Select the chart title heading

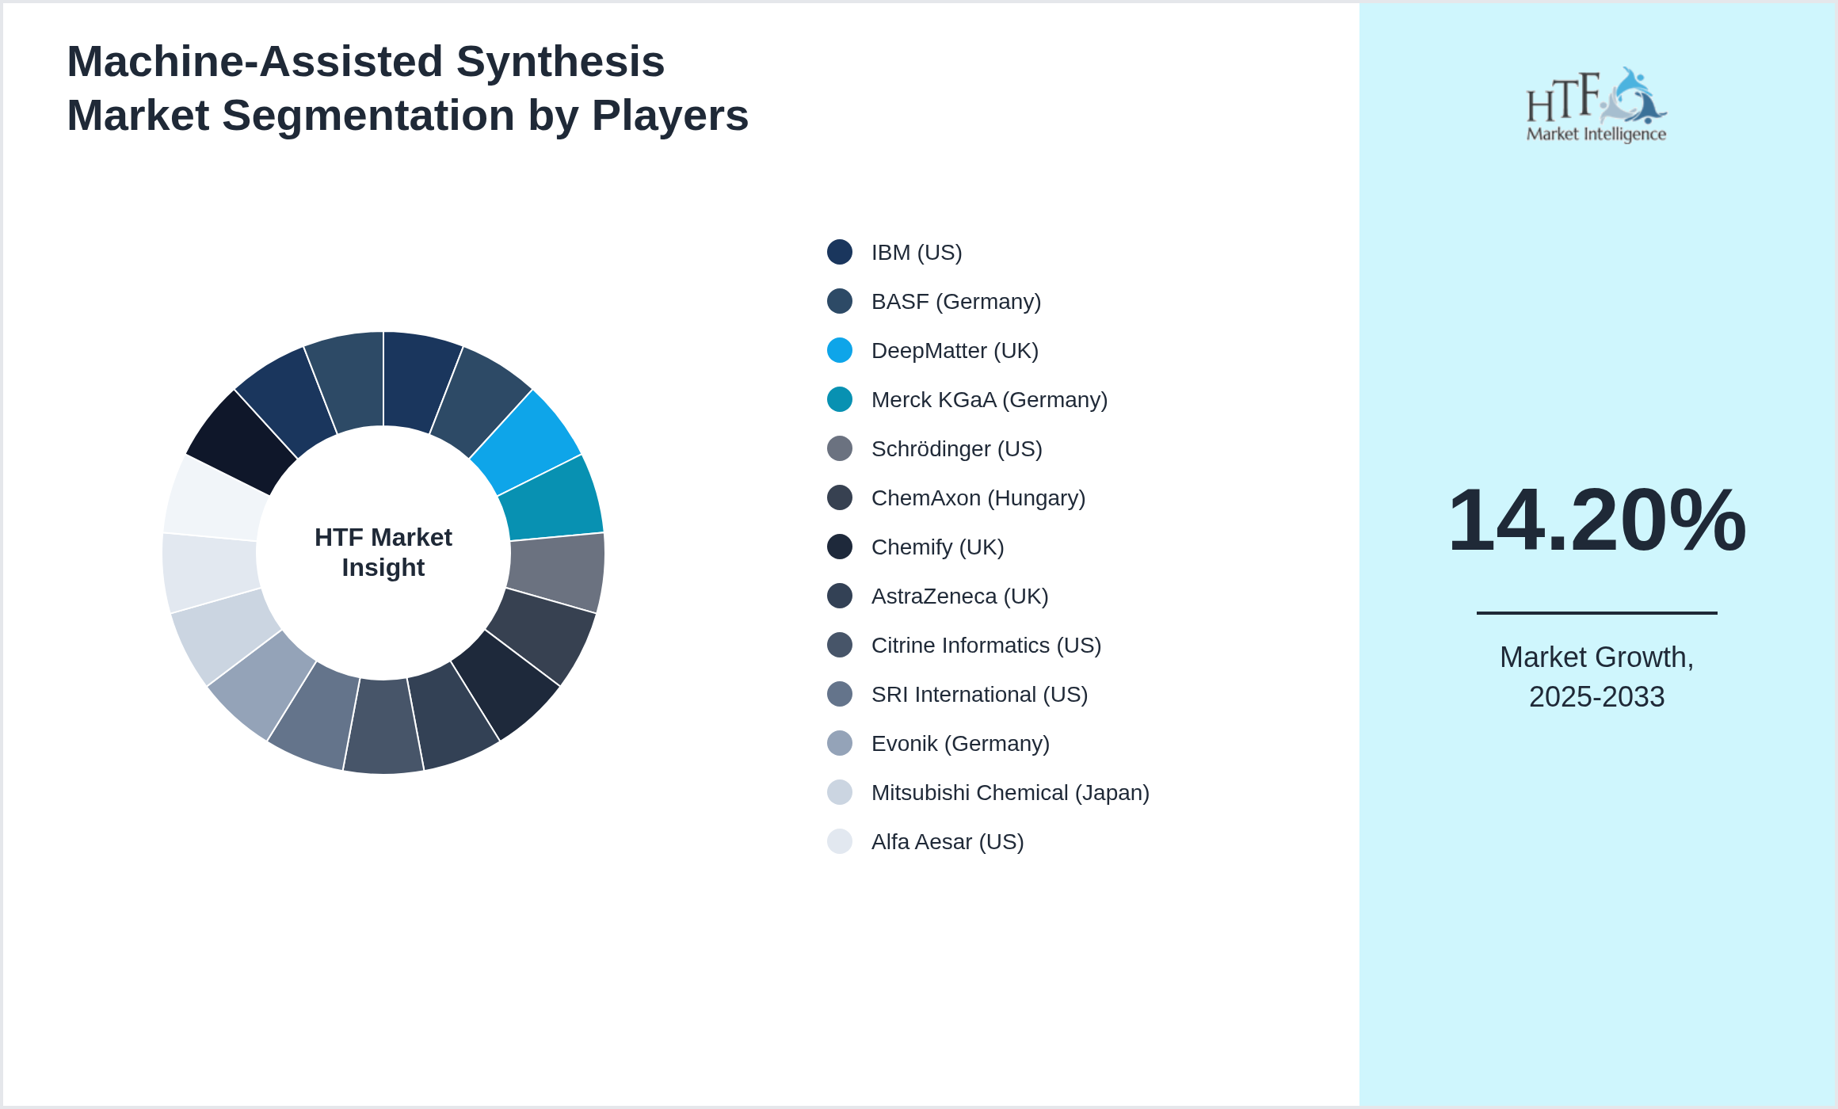point(408,87)
